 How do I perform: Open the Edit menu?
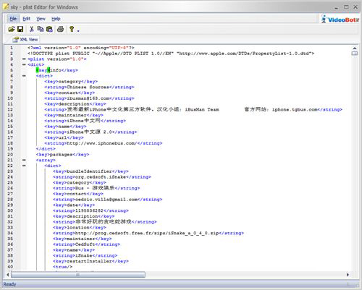(26, 19)
